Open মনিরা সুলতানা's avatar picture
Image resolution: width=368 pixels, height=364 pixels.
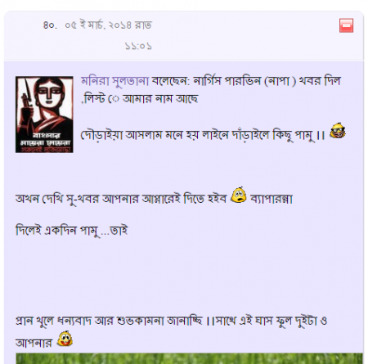44,115
